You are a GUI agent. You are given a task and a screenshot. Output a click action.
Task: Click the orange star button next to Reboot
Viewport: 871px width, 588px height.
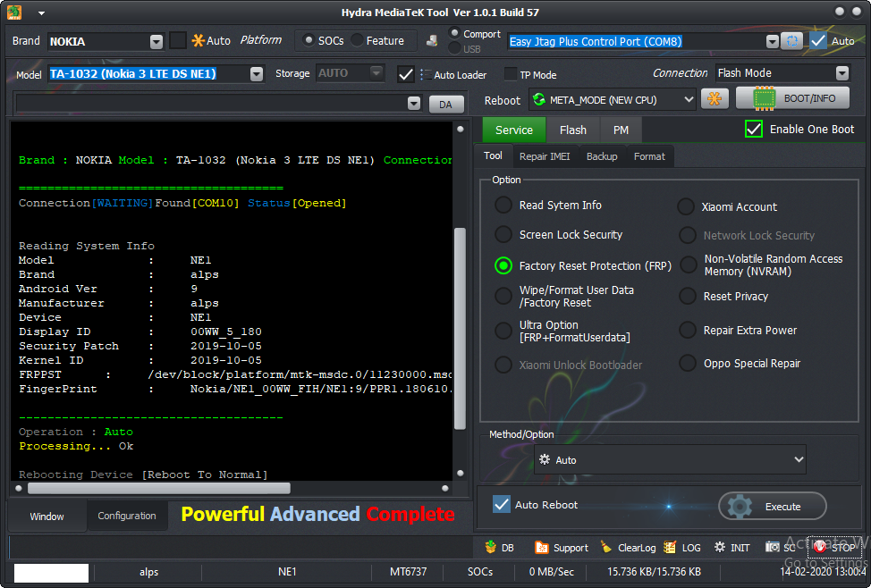coord(715,99)
